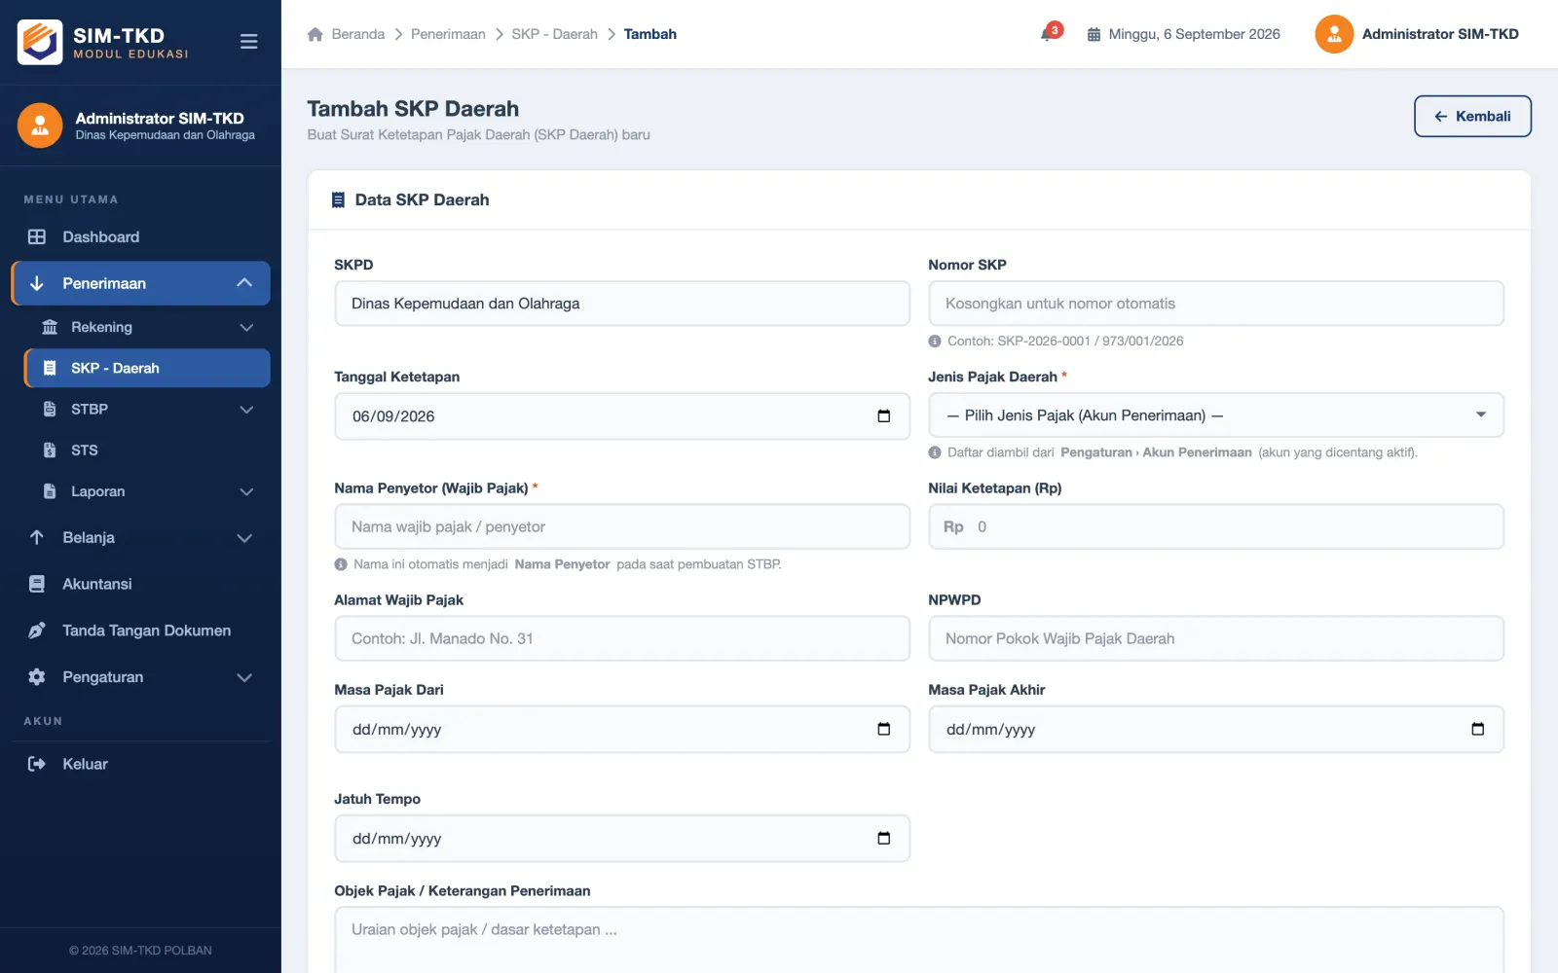Click the calendar icon beside the header date
1558x973 pixels.
[x=1094, y=34]
